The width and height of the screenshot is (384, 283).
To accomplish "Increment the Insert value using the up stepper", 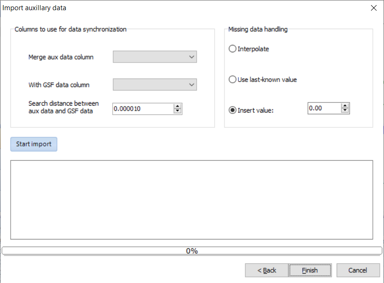I will coord(345,106).
